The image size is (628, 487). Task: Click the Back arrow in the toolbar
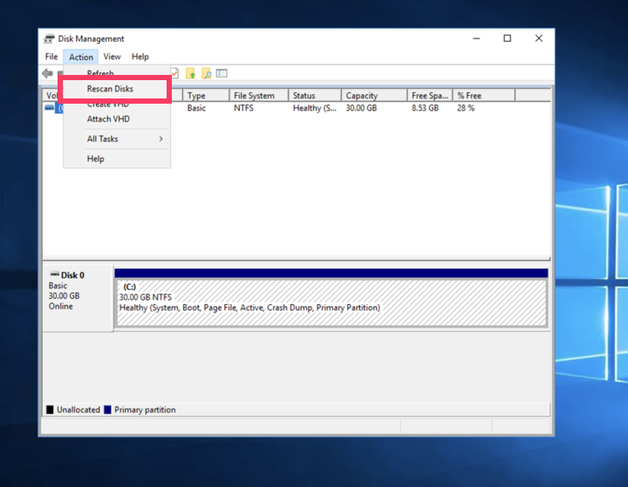coord(48,73)
